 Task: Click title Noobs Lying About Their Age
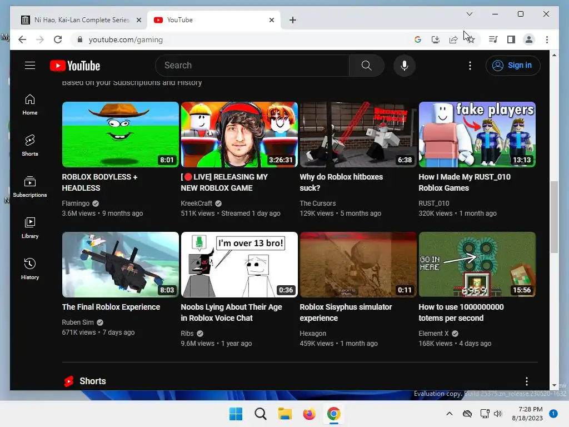[x=231, y=312]
